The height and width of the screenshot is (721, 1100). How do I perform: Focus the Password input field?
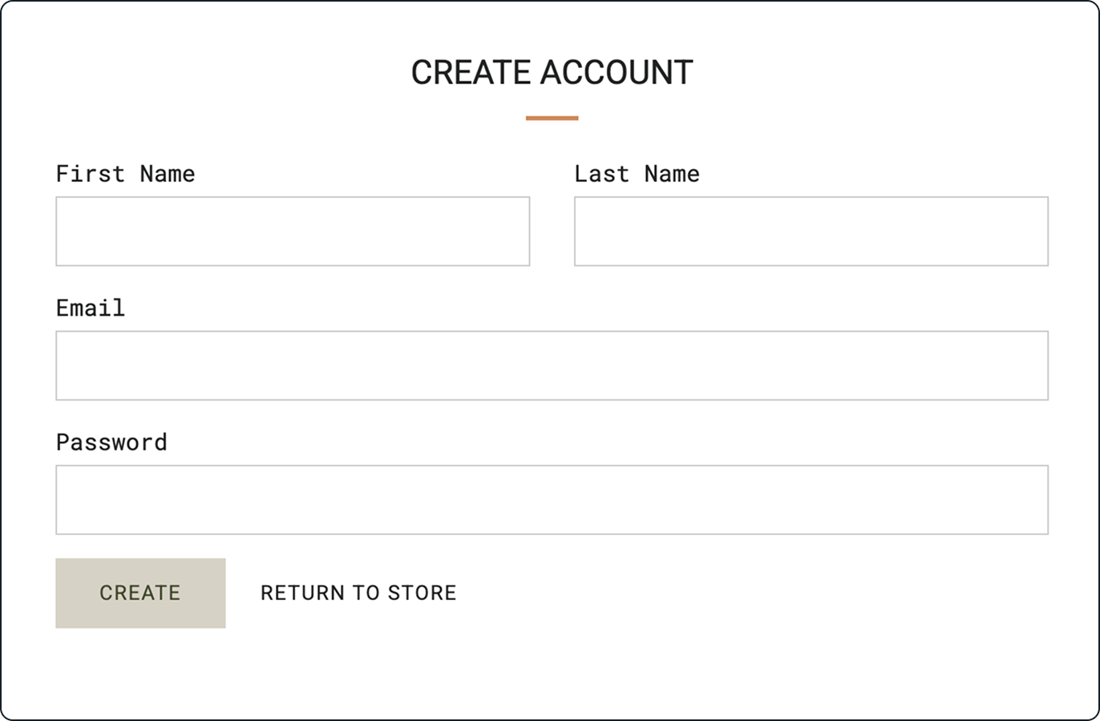click(x=552, y=500)
